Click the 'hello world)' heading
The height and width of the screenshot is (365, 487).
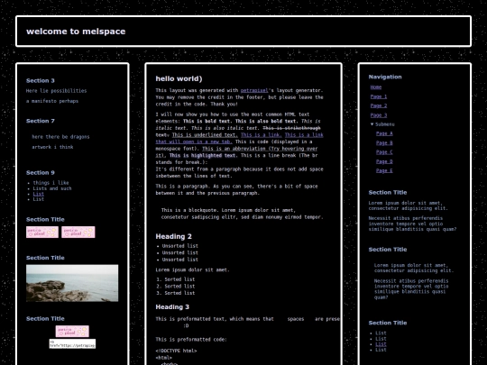click(x=179, y=78)
